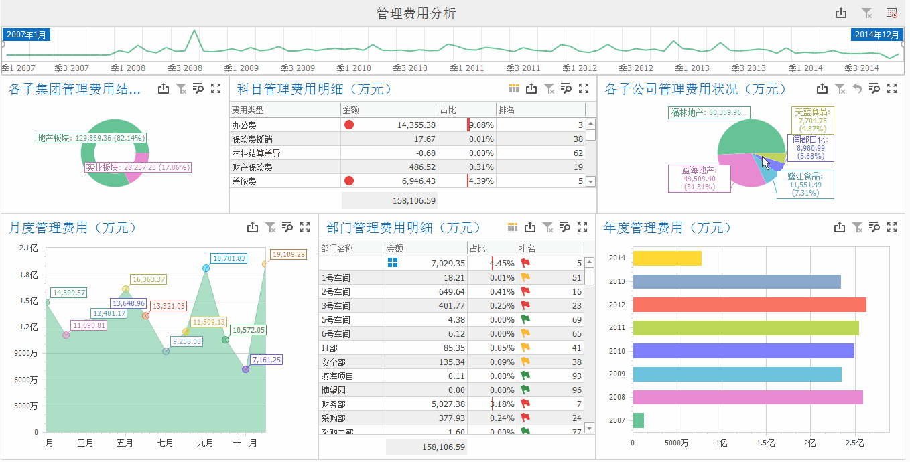
Task: Maximize the 部门管理费用明细 panel
Action: click(583, 228)
